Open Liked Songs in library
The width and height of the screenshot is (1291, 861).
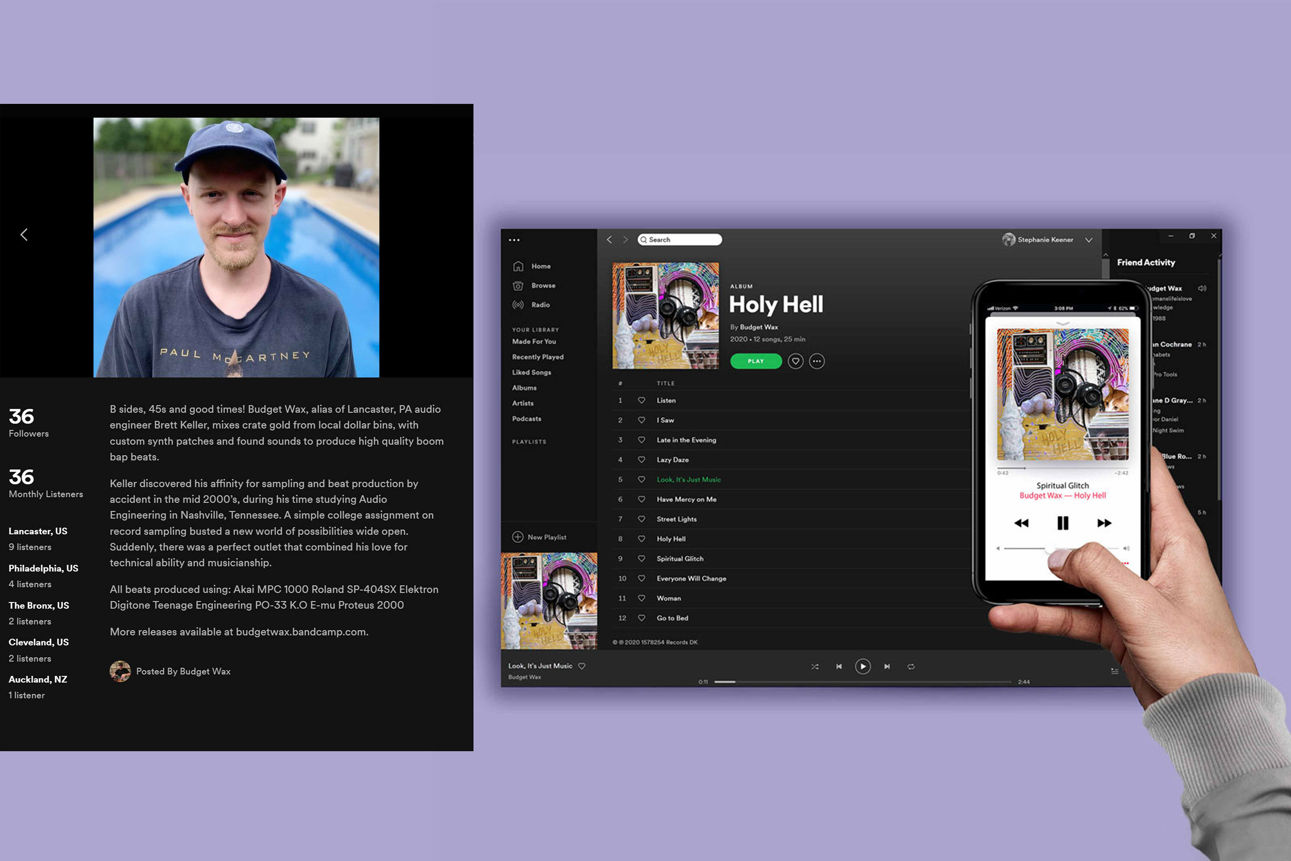click(531, 372)
